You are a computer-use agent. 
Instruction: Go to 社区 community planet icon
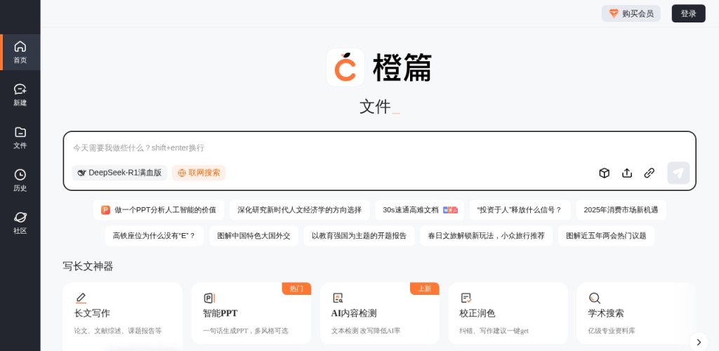coord(20,223)
